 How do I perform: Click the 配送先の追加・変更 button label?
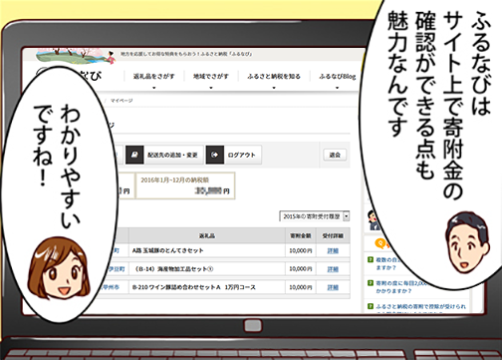(172, 155)
